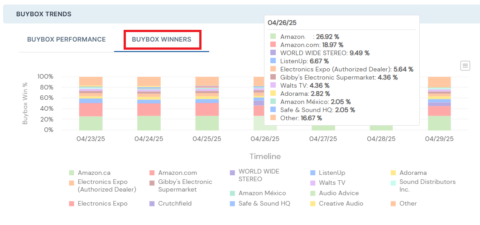Click the Other legend label

click(x=408, y=203)
